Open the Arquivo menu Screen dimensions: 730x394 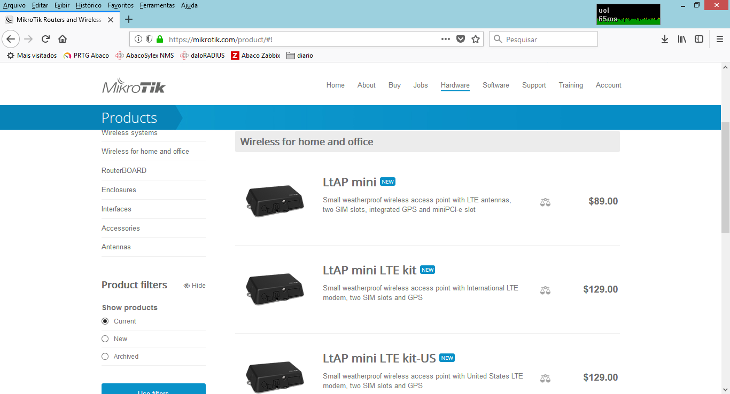(x=14, y=5)
